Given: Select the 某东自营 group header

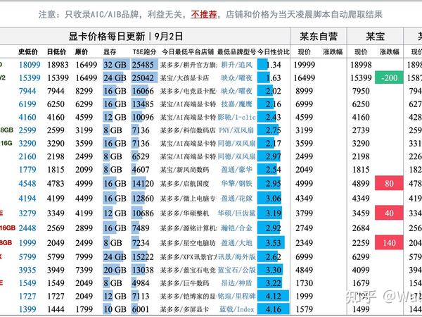Looking at the screenshot, I should point(319,37).
